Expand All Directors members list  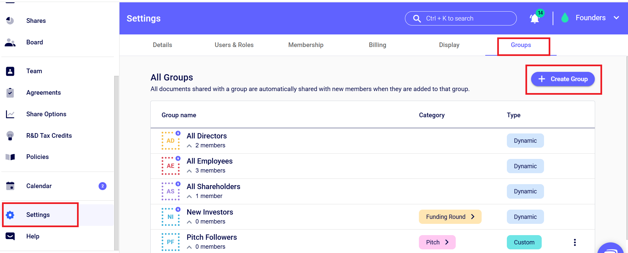coord(189,146)
